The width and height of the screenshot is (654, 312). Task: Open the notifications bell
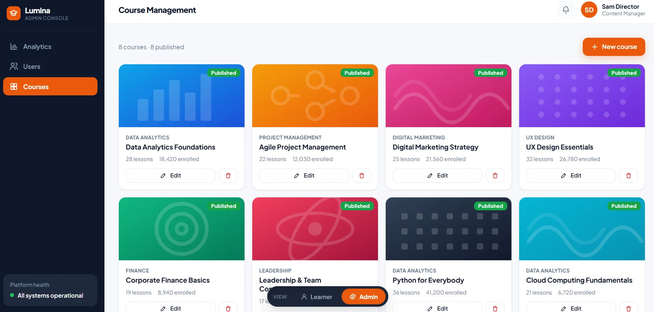[x=566, y=10]
